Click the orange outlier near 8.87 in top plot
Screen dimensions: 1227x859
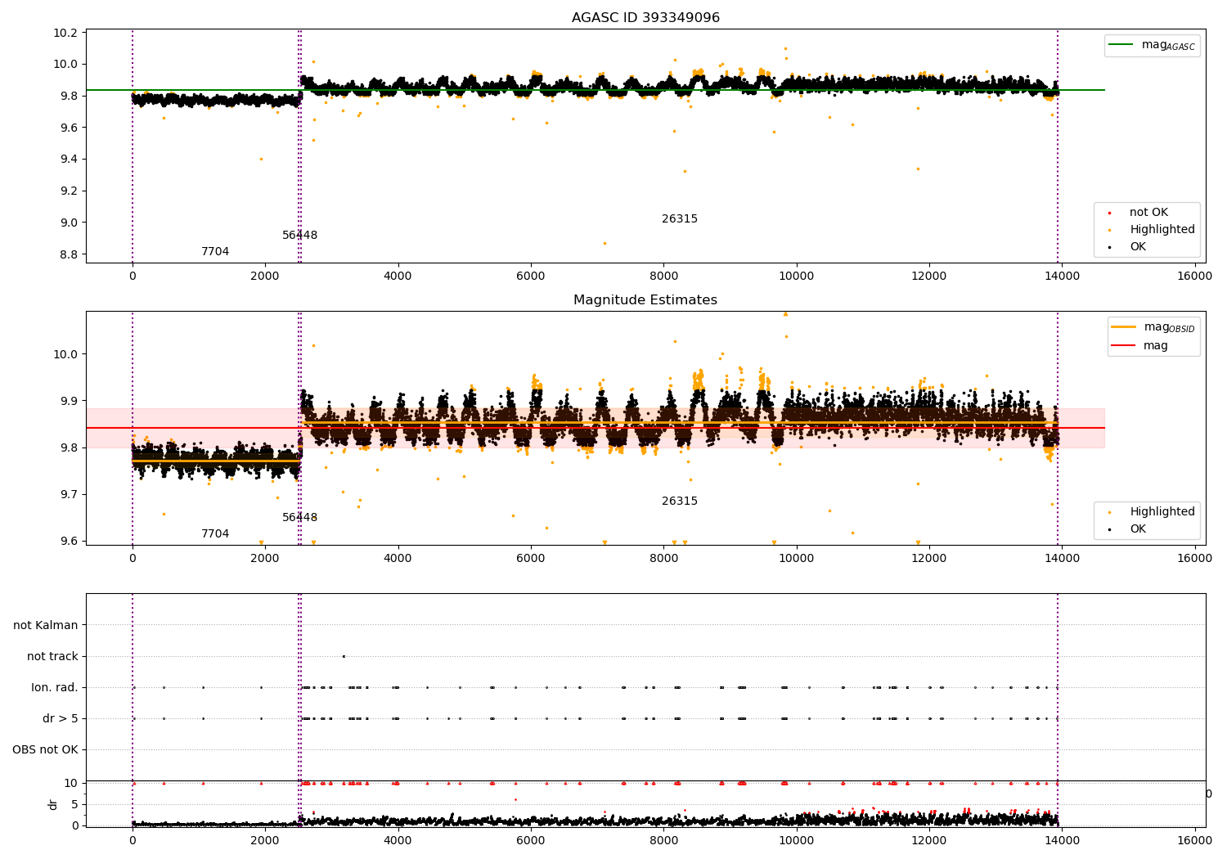(x=605, y=243)
